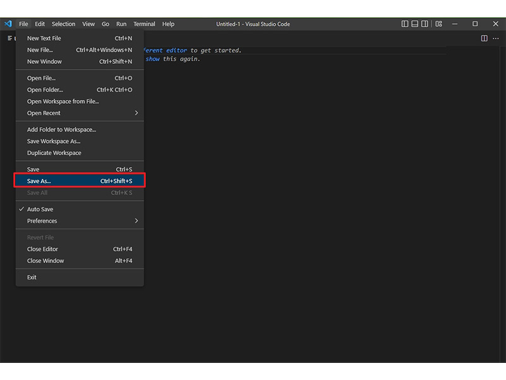
Task: Select Open Folder...
Action: [x=80, y=89]
